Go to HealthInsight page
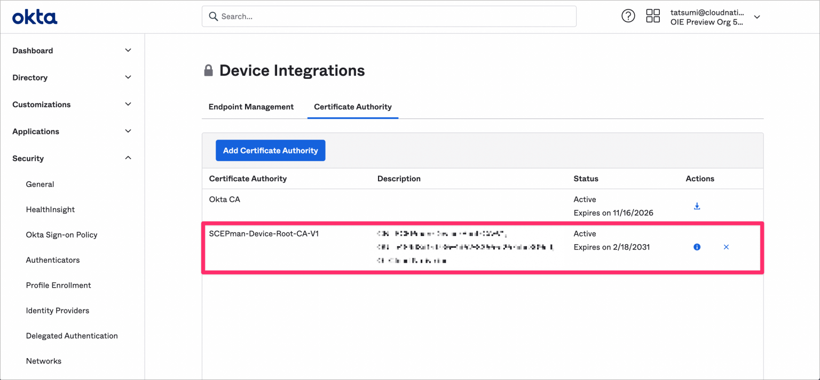 click(50, 209)
